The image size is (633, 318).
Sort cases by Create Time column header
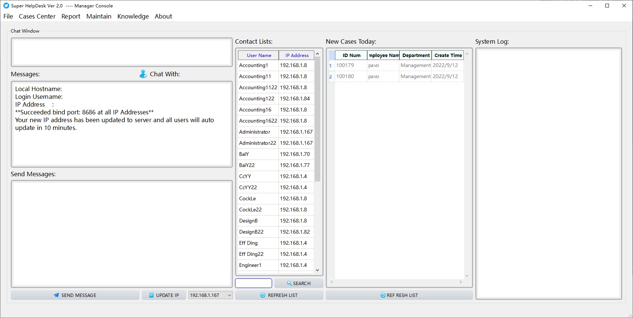[x=448, y=55]
